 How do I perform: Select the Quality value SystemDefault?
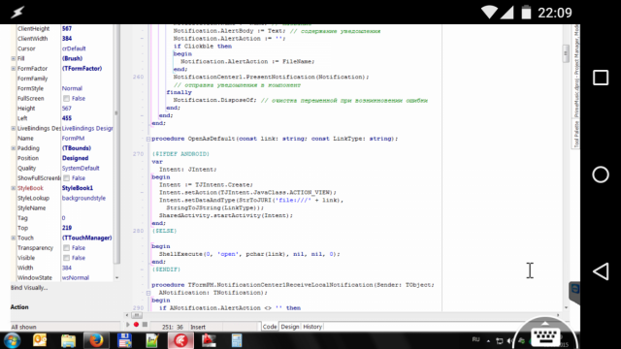click(x=81, y=168)
